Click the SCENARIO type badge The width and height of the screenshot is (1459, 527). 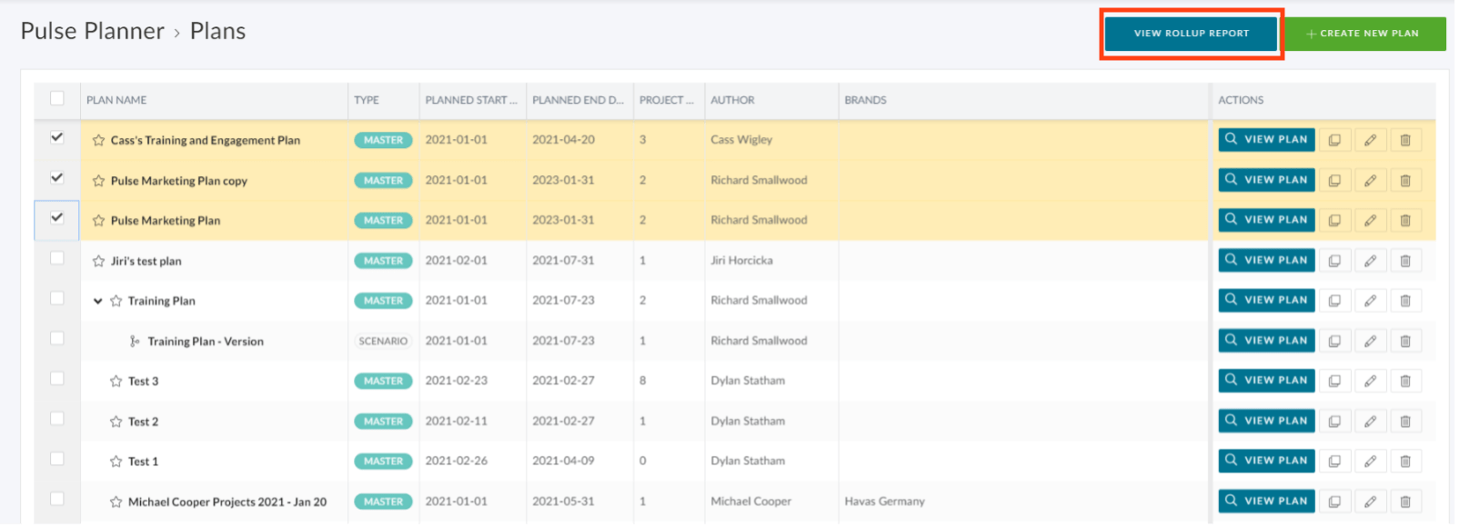[384, 343]
